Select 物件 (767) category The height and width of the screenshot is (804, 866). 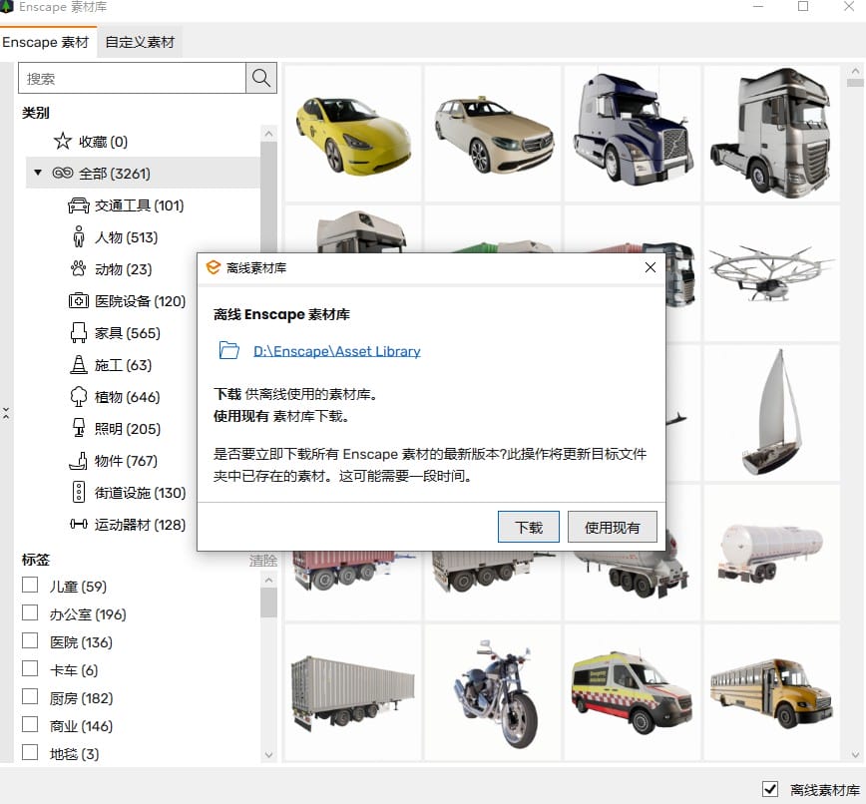click(126, 461)
